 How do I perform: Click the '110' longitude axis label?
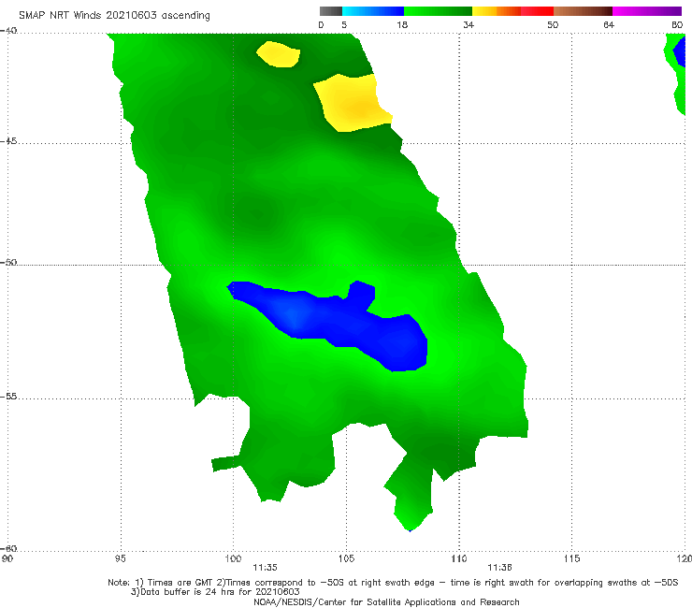[459, 558]
